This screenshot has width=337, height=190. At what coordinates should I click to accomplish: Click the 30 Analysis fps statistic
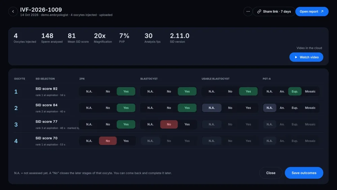(152, 38)
